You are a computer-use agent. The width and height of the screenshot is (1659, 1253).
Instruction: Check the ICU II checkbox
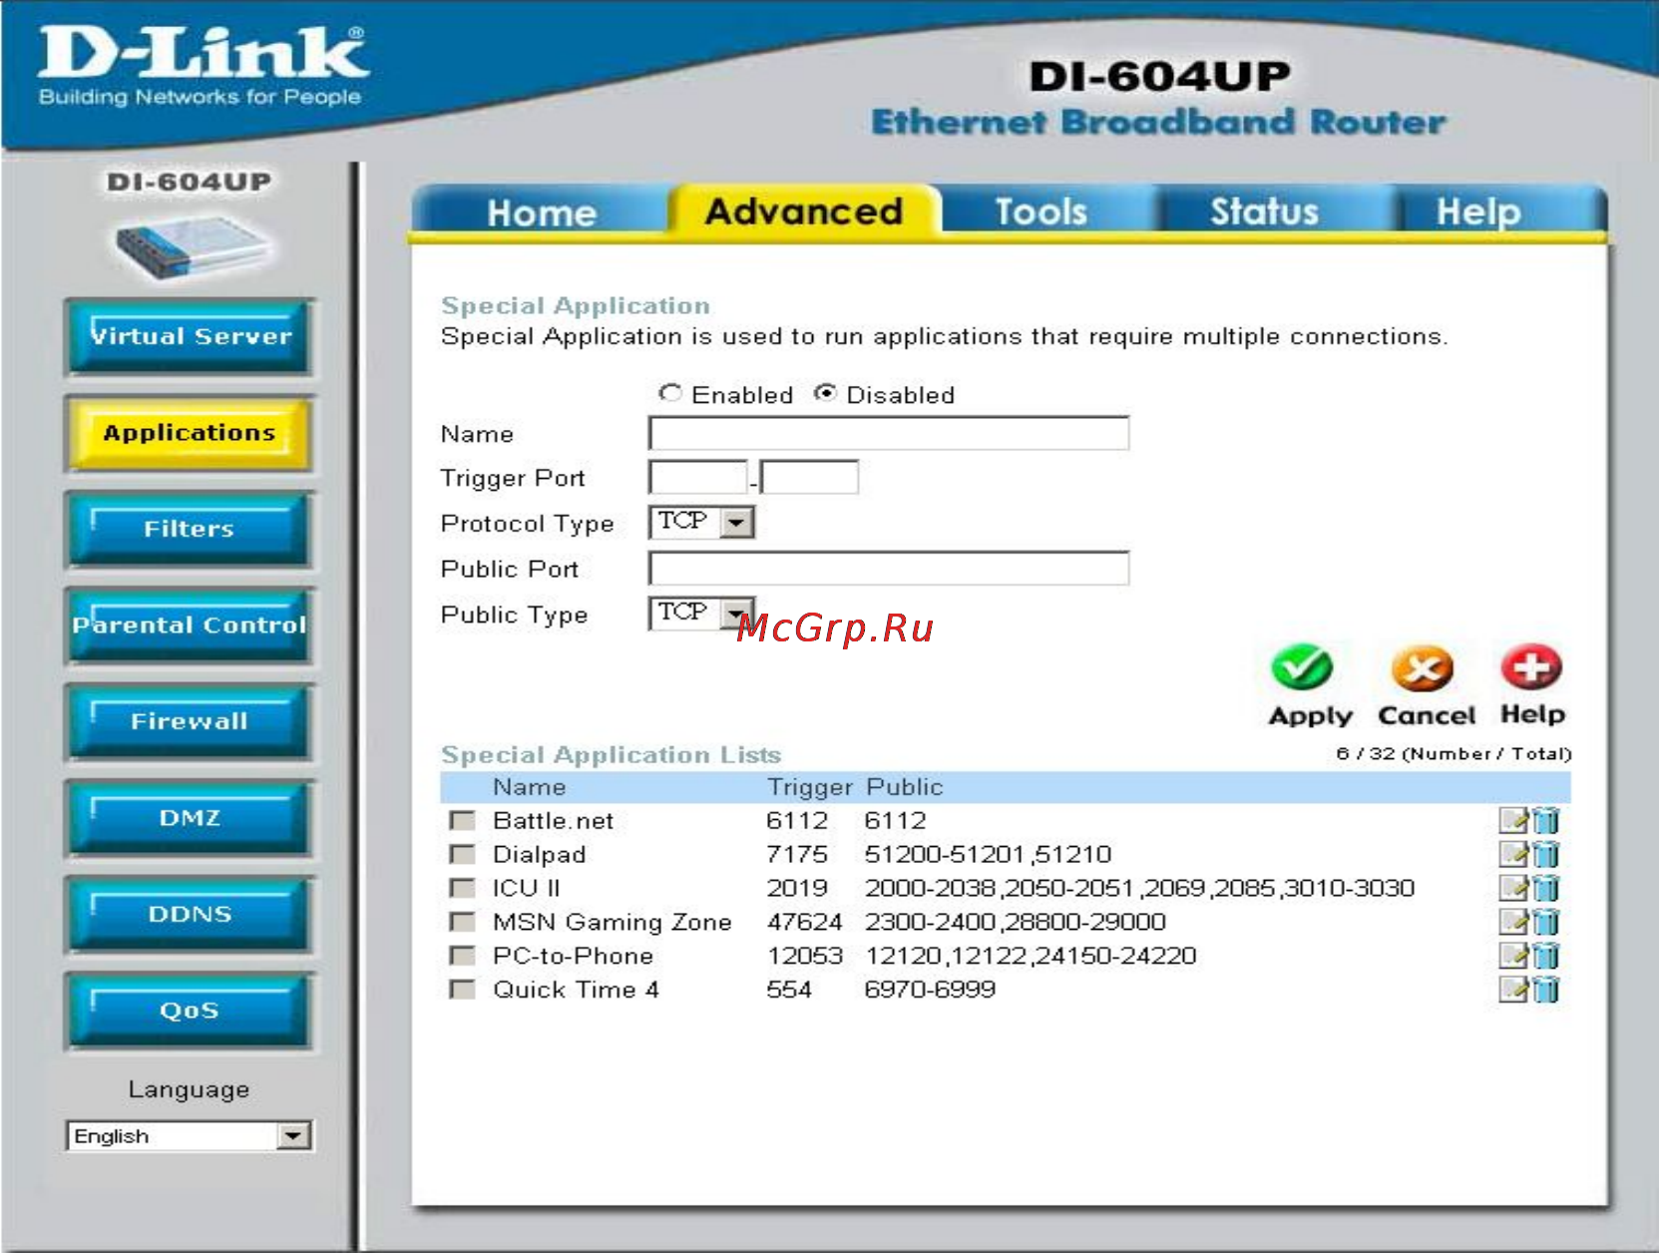click(462, 889)
